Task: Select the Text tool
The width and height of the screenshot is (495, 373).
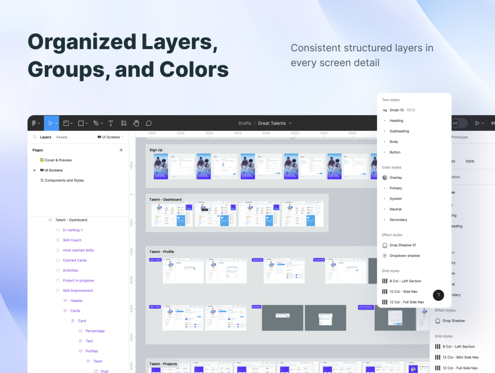Action: pos(111,123)
